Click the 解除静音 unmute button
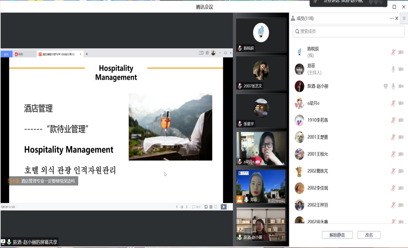Viewport: 408px width, 248px height. [x=337, y=235]
